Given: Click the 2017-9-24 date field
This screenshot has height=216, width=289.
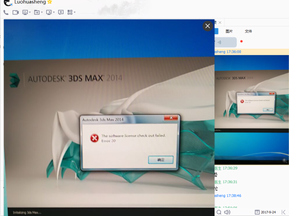Looking at the screenshot, I should [268, 212].
